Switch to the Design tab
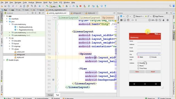The image size is (176, 99). (50, 95)
